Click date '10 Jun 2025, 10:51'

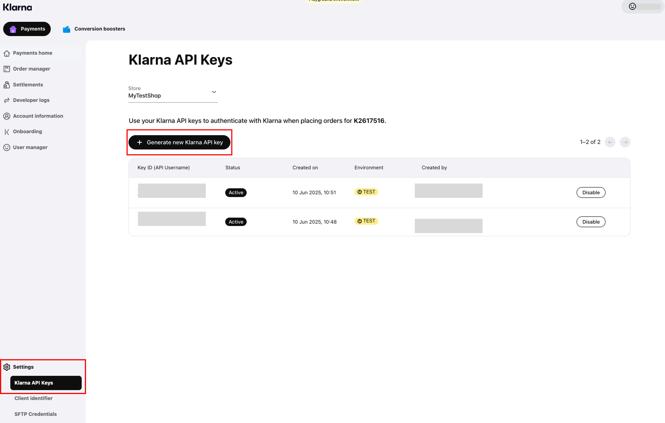click(x=314, y=193)
